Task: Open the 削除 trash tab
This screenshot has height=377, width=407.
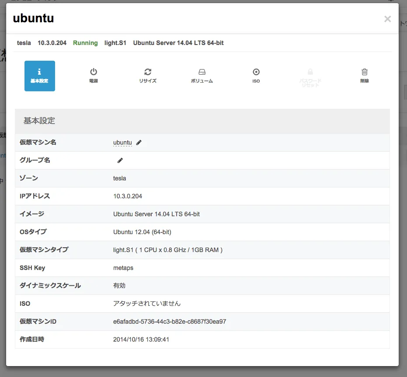Action: point(365,76)
